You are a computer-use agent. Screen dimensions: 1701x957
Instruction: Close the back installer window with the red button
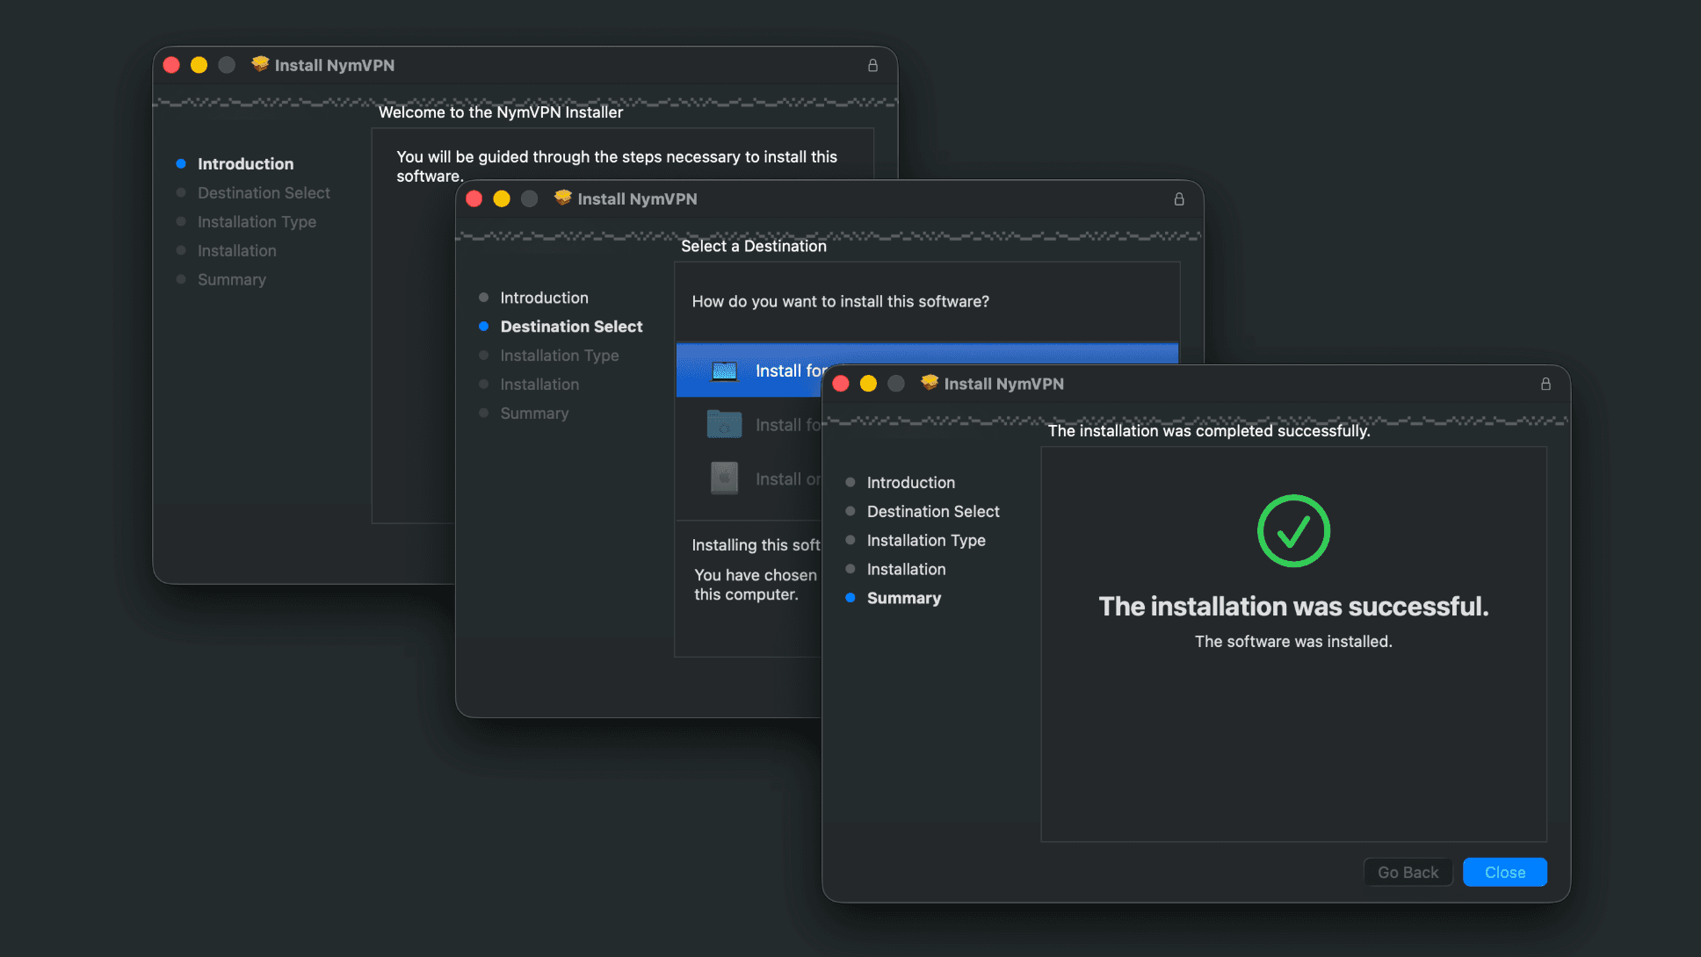tap(172, 65)
